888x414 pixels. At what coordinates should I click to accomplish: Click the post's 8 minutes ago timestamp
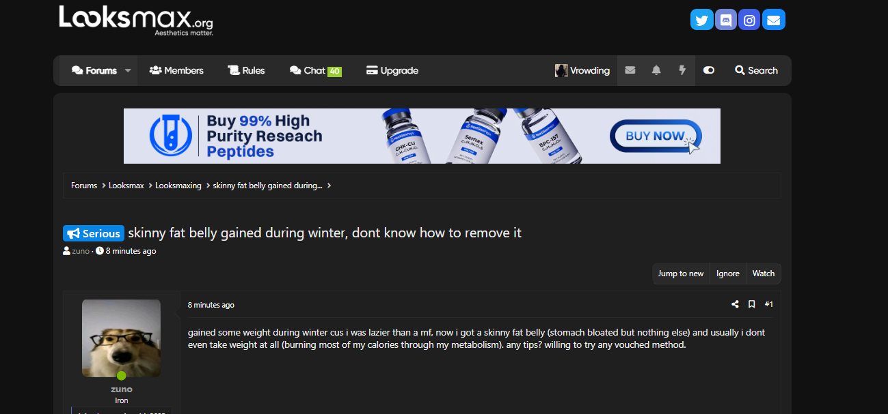211,305
